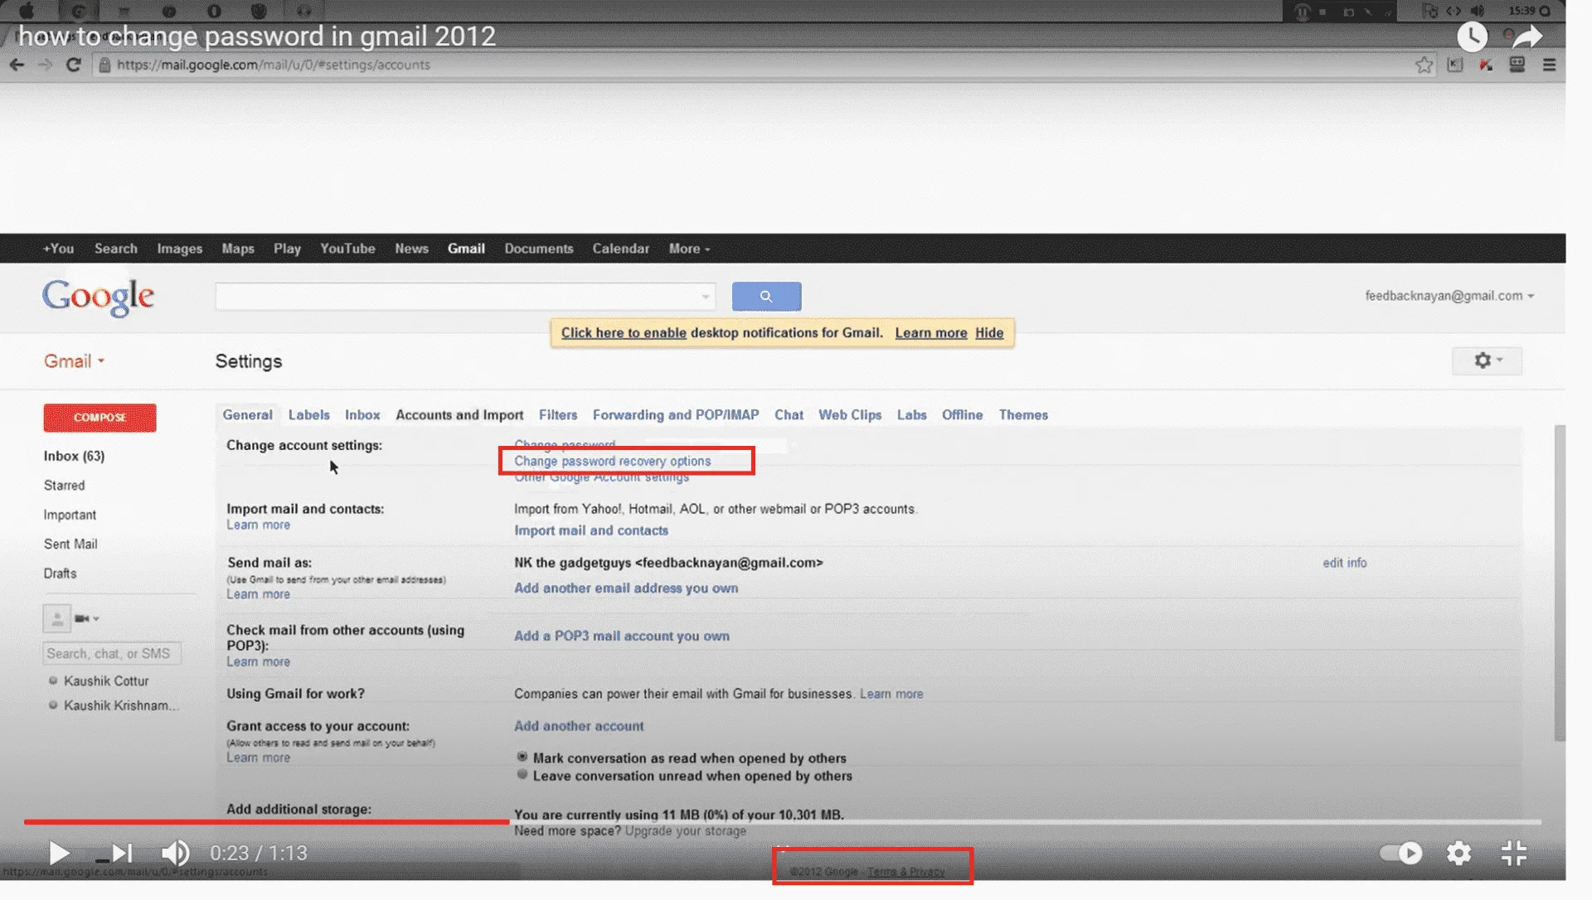Click the Share arrow icon
This screenshot has width=1592, height=900.
click(1527, 36)
